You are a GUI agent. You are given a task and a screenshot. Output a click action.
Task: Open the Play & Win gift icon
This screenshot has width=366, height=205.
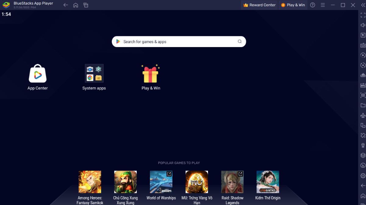coord(150,73)
